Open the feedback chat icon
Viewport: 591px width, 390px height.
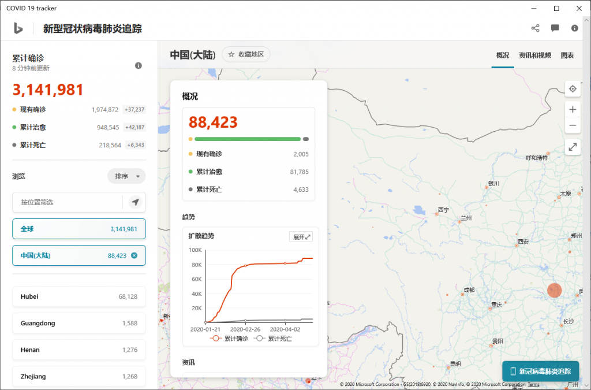(555, 28)
